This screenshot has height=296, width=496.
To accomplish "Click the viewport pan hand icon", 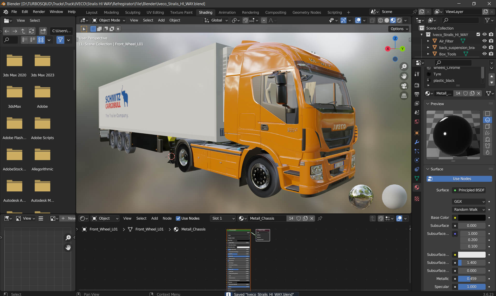I will (404, 76).
